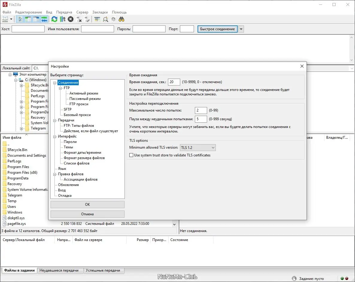Click the Быстрое соединение button
Viewport: 355px width, 282px height.
coord(217,29)
